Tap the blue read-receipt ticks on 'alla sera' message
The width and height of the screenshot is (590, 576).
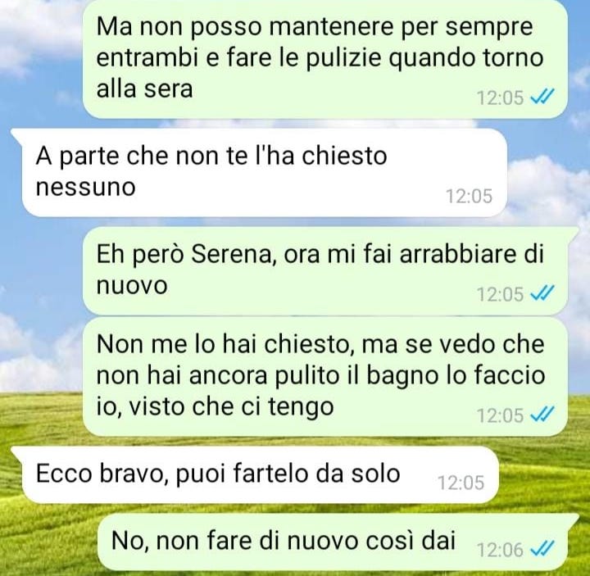point(542,98)
